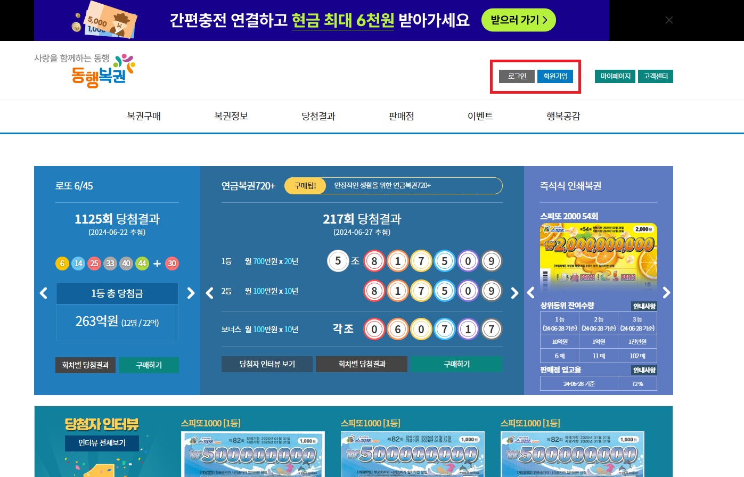Open the 판매점 menu

click(402, 116)
